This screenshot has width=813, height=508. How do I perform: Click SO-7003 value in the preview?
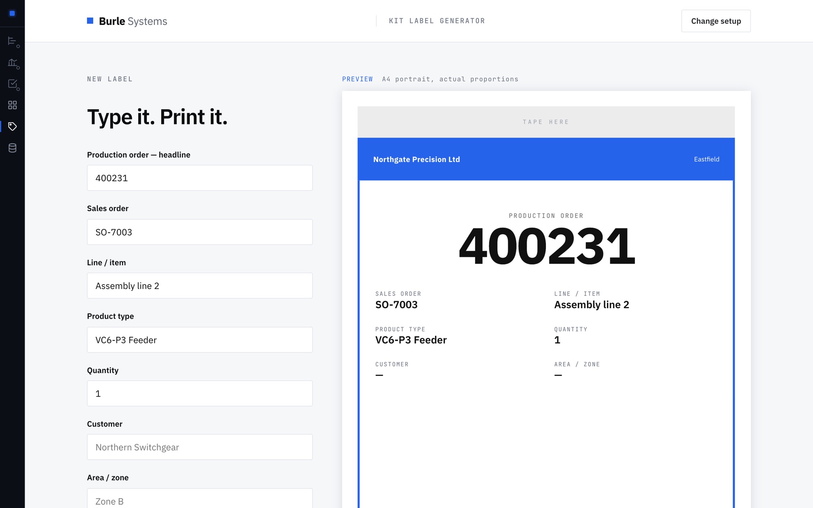(x=396, y=305)
